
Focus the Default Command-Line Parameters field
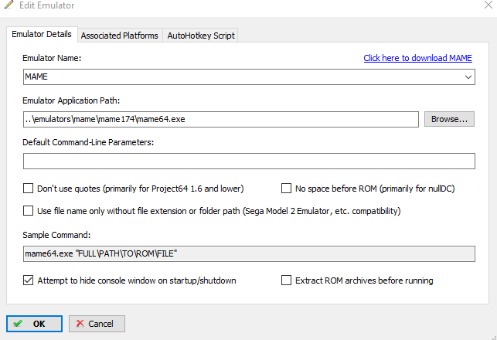249,161
